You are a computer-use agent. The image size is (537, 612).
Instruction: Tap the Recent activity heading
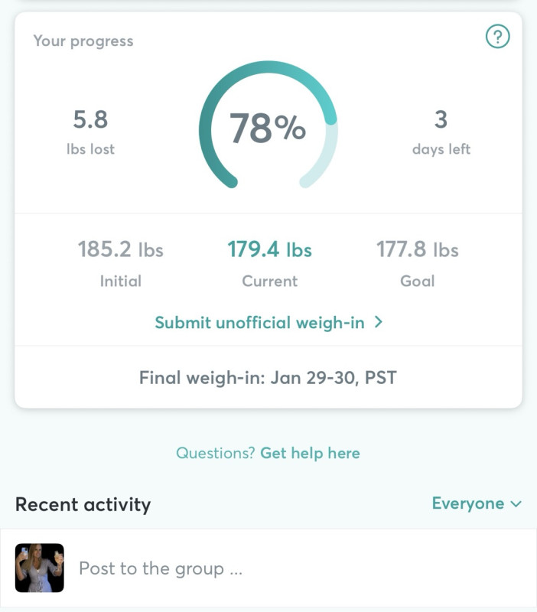(83, 504)
